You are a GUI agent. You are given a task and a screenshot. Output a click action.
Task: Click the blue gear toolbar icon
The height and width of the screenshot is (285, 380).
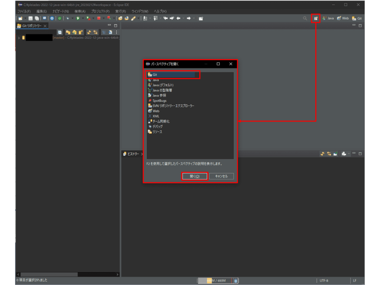click(52, 19)
